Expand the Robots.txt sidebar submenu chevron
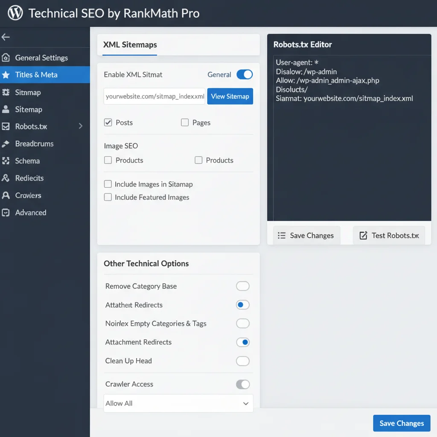 tap(81, 126)
